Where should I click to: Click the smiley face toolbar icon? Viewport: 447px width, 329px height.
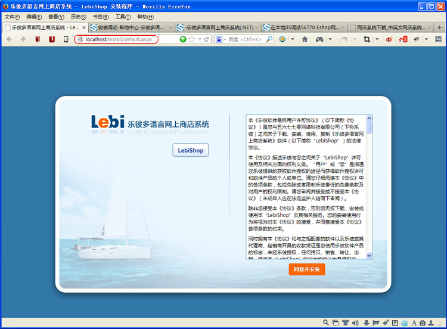point(283,39)
